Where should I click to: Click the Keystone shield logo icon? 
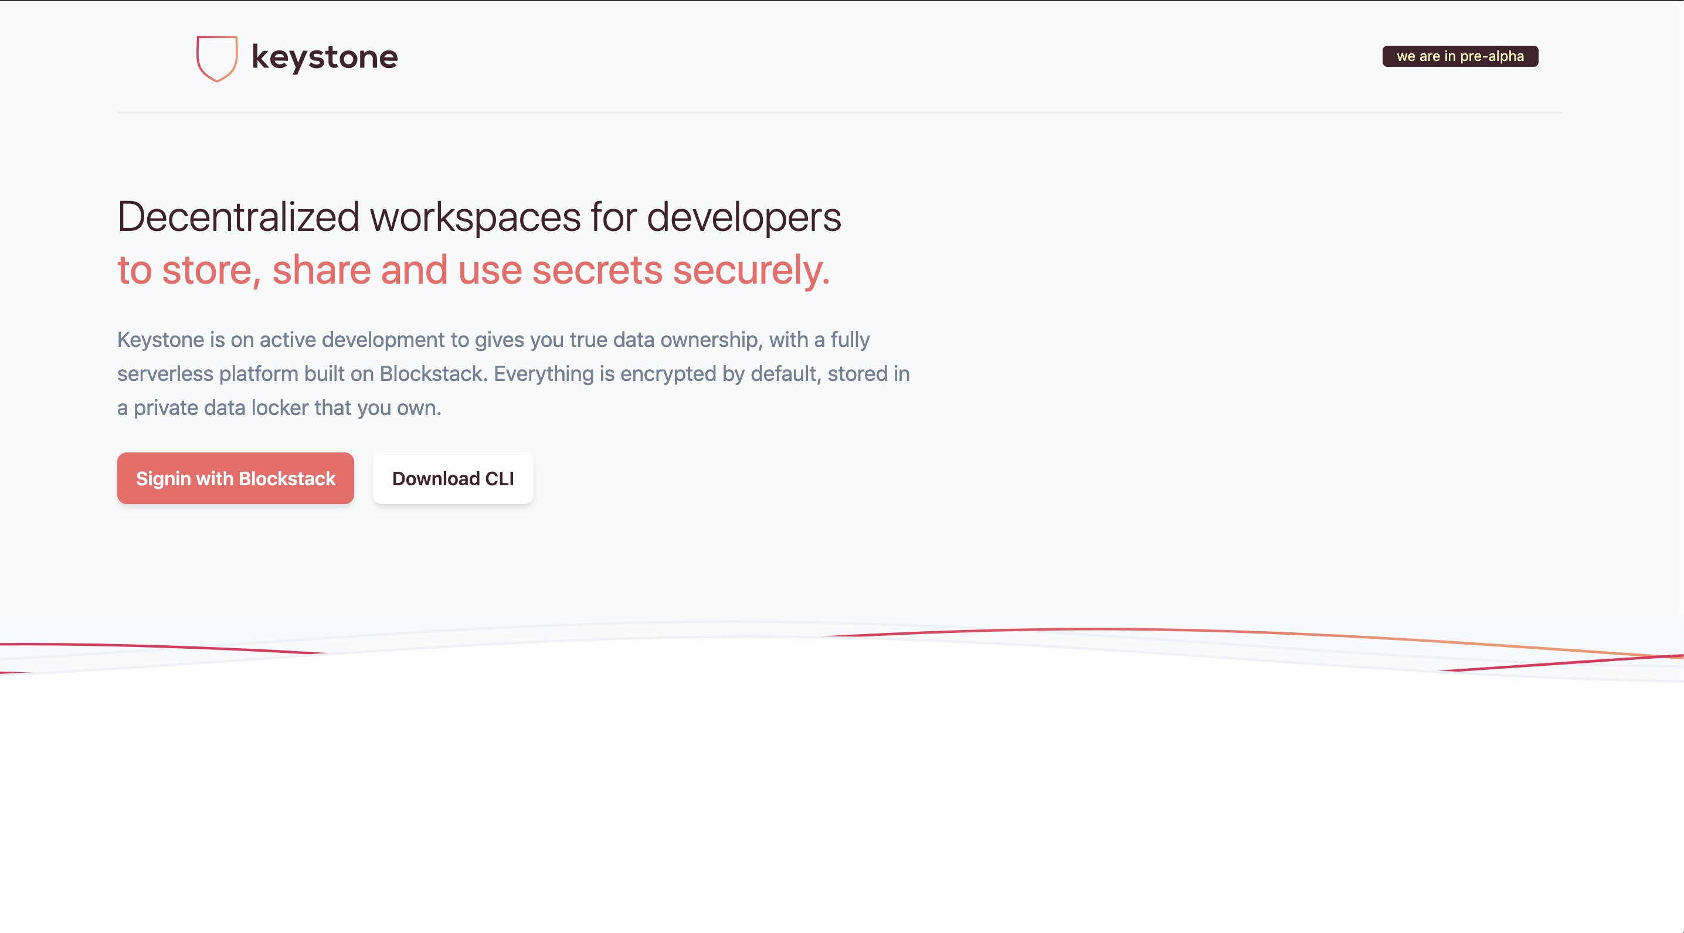tap(216, 57)
